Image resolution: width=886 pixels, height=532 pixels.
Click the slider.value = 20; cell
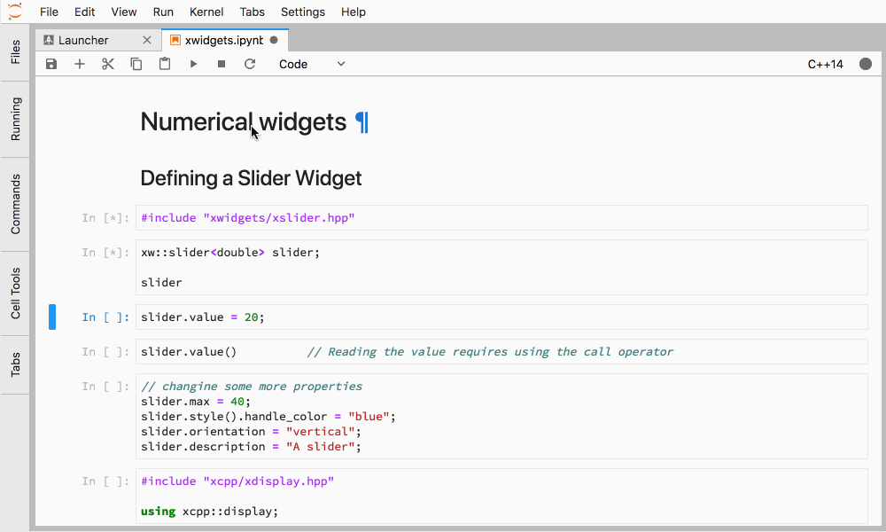[501, 317]
